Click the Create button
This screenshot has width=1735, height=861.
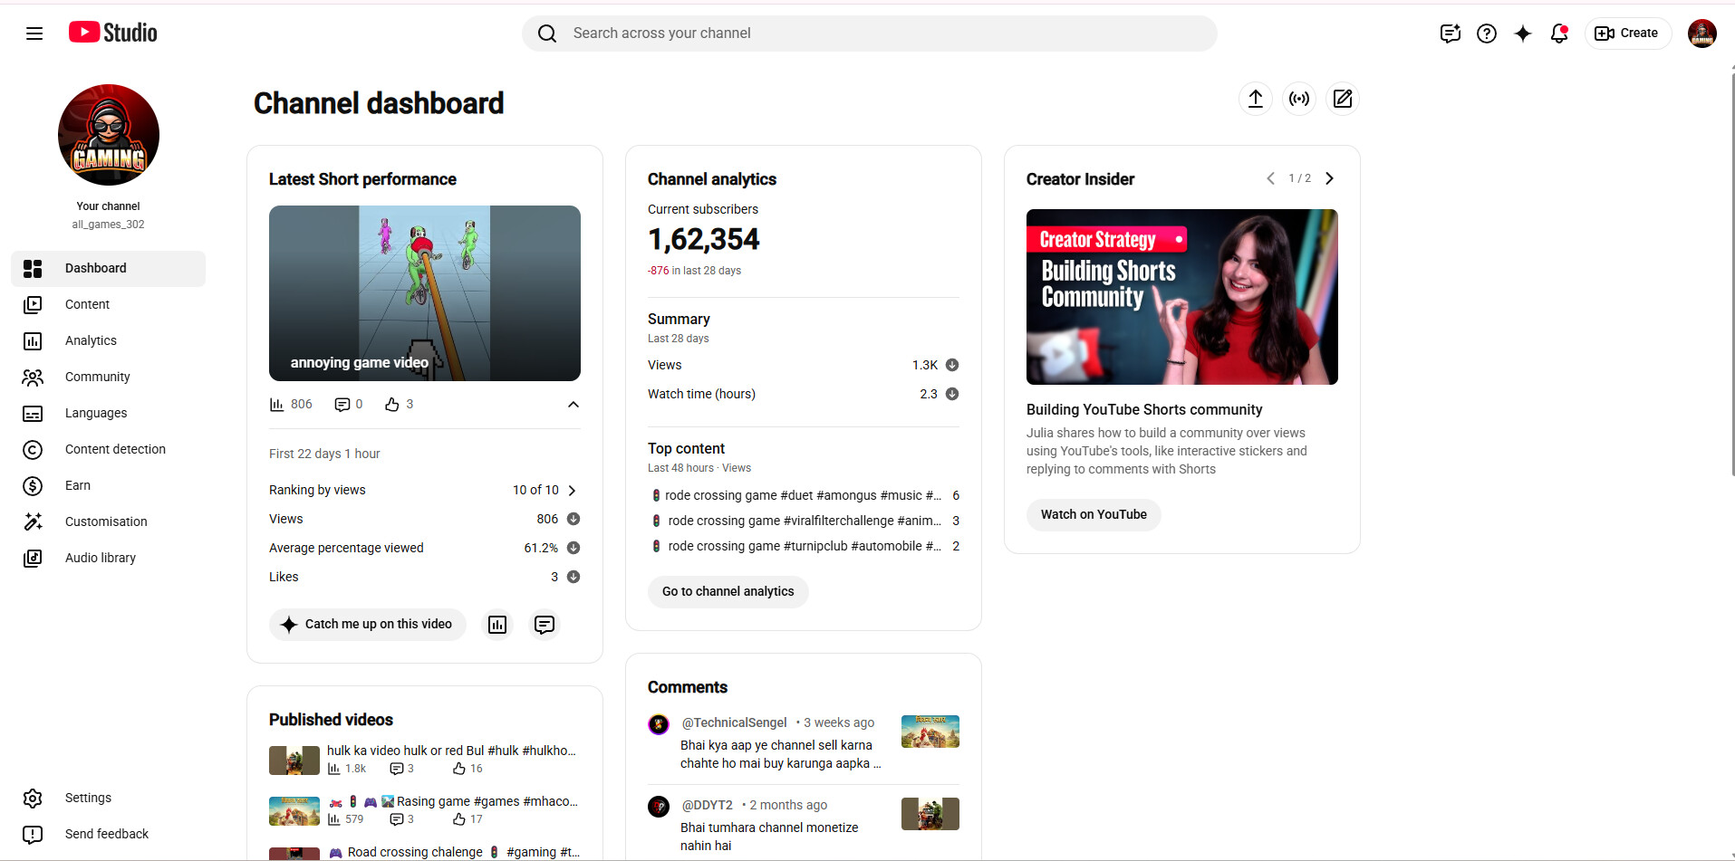click(1628, 33)
